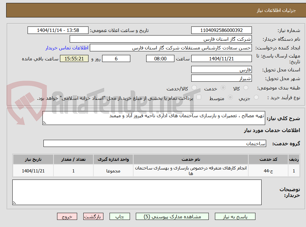Click the ساعت 08:00 field
This screenshot has height=227, width=306.
tap(160, 58)
